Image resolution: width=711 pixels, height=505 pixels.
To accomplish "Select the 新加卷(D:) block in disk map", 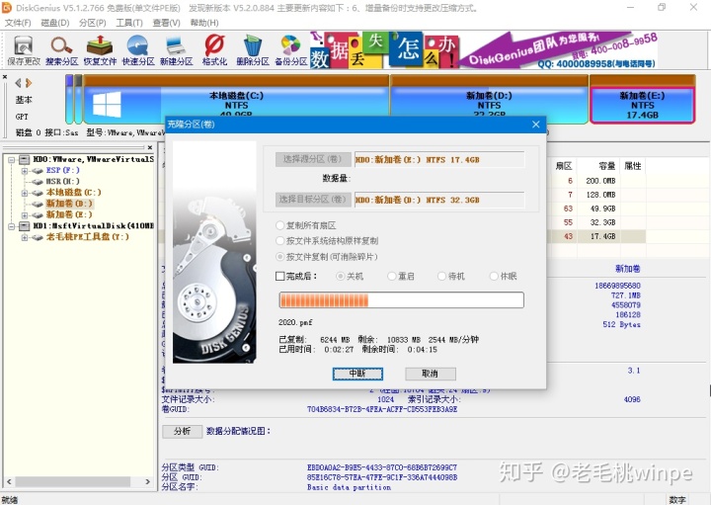I will point(489,100).
